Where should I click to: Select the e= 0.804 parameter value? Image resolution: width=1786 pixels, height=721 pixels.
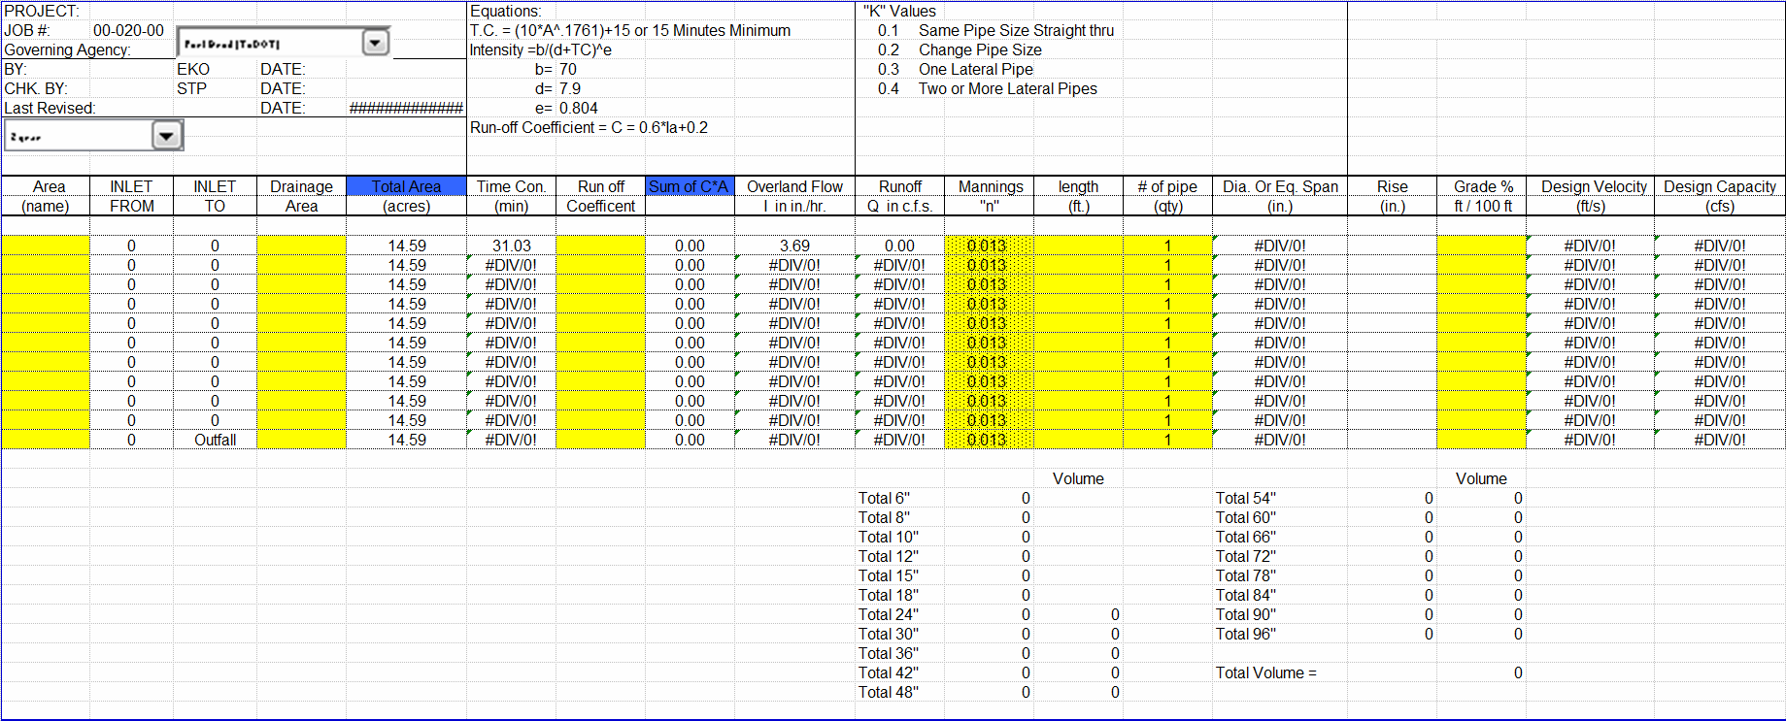pos(578,108)
